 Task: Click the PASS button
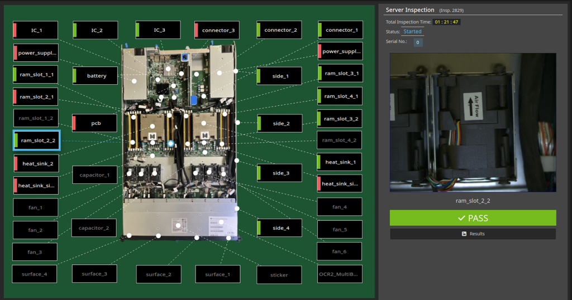pos(473,218)
